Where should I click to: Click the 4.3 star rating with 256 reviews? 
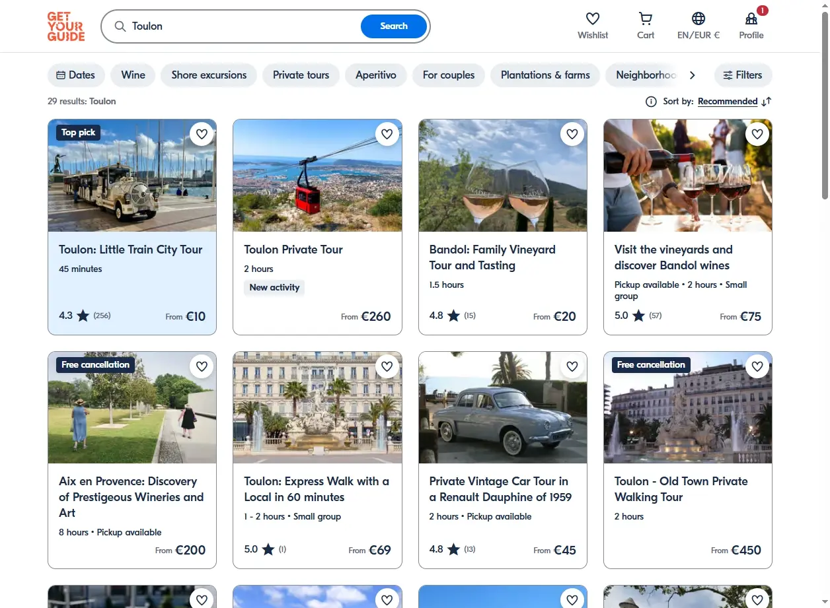[x=85, y=316]
